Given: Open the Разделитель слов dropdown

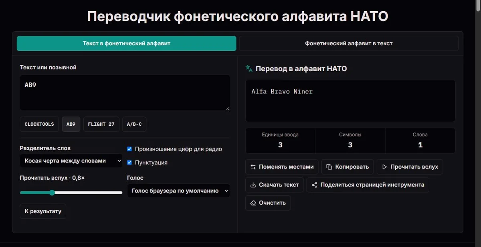Looking at the screenshot, I should pyautogui.click(x=71, y=161).
